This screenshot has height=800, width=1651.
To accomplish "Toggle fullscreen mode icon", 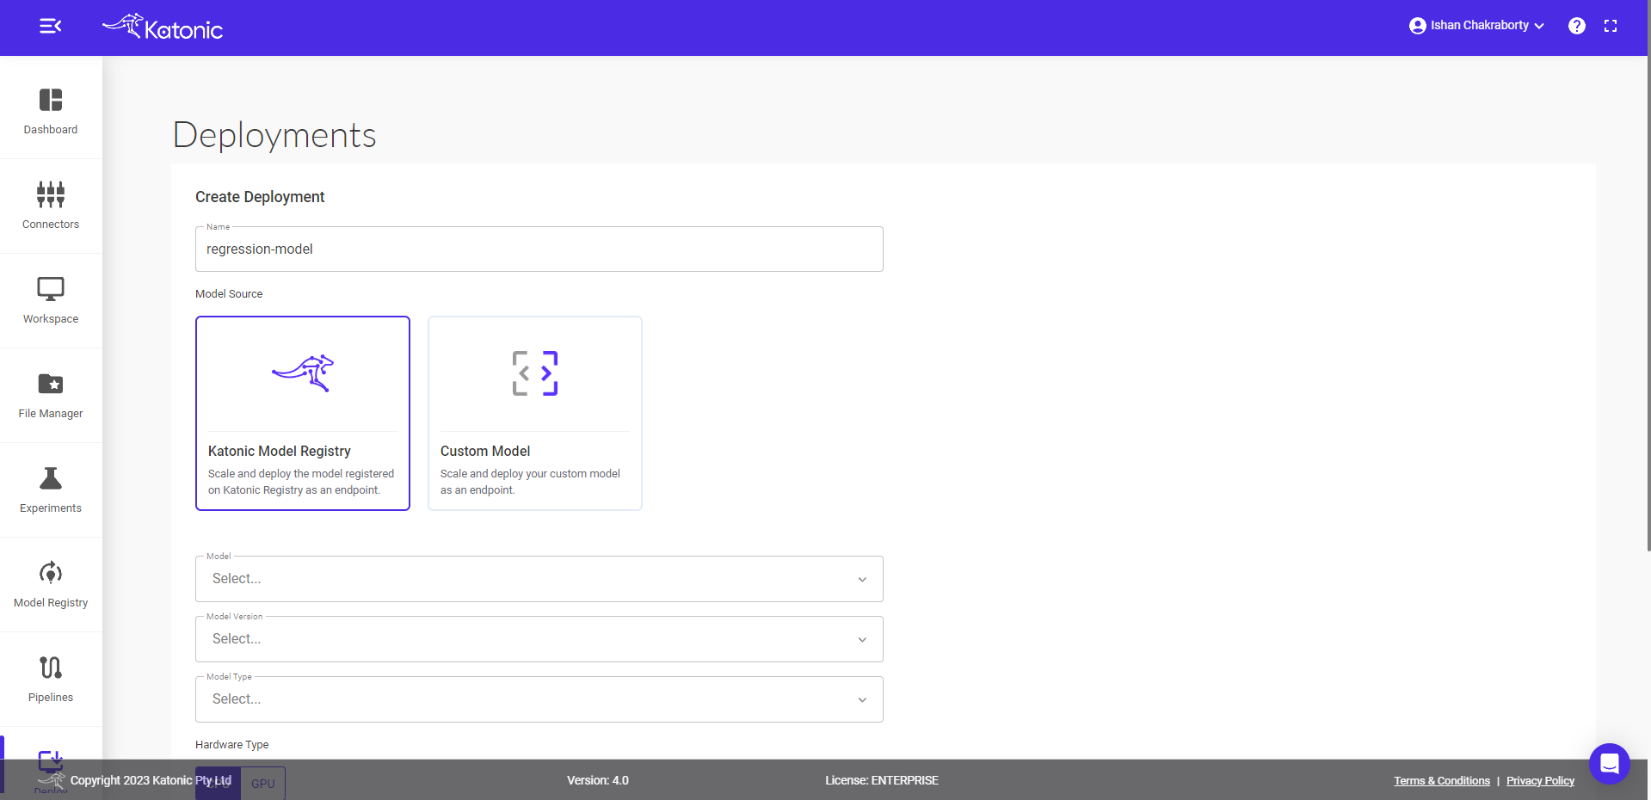I will tap(1611, 26).
